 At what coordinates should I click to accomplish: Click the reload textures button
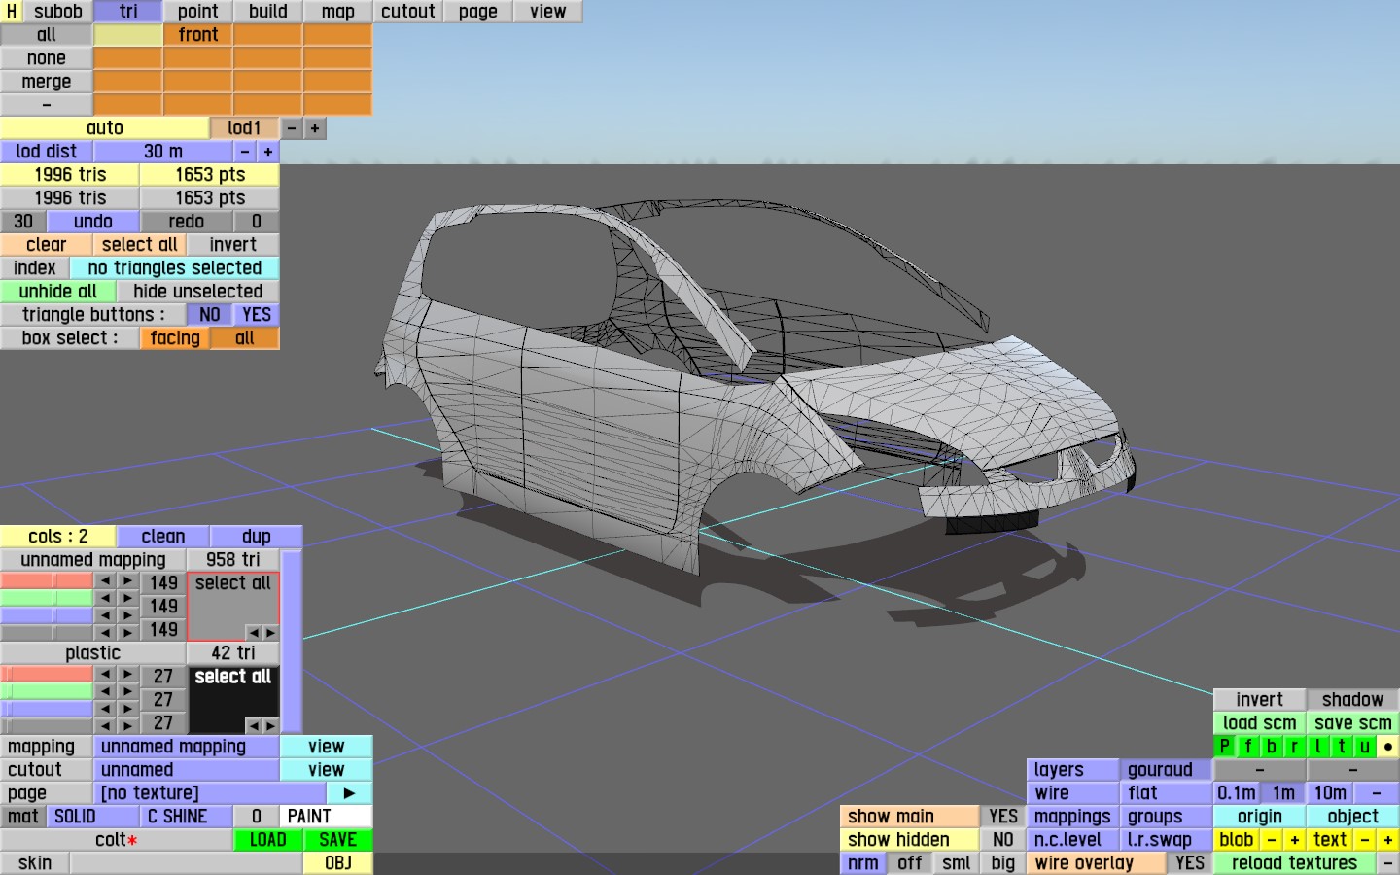click(1295, 863)
